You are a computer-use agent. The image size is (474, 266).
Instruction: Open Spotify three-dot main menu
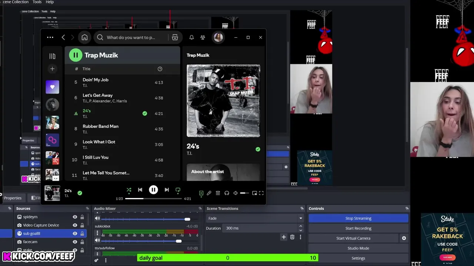[50, 37]
